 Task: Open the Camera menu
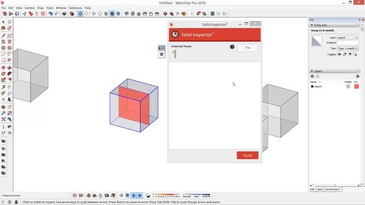click(x=29, y=8)
